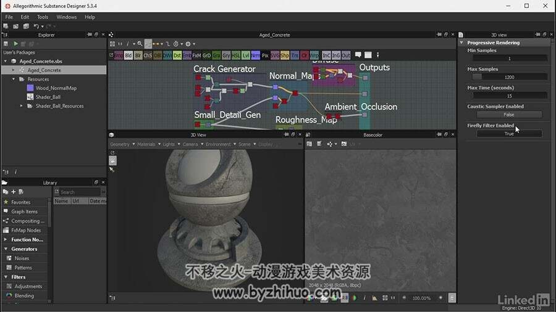Open the File menu
The height and width of the screenshot is (312, 556).
click(9, 17)
